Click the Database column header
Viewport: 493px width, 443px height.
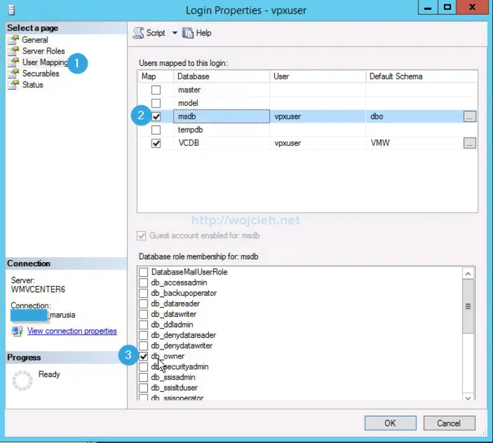click(191, 76)
